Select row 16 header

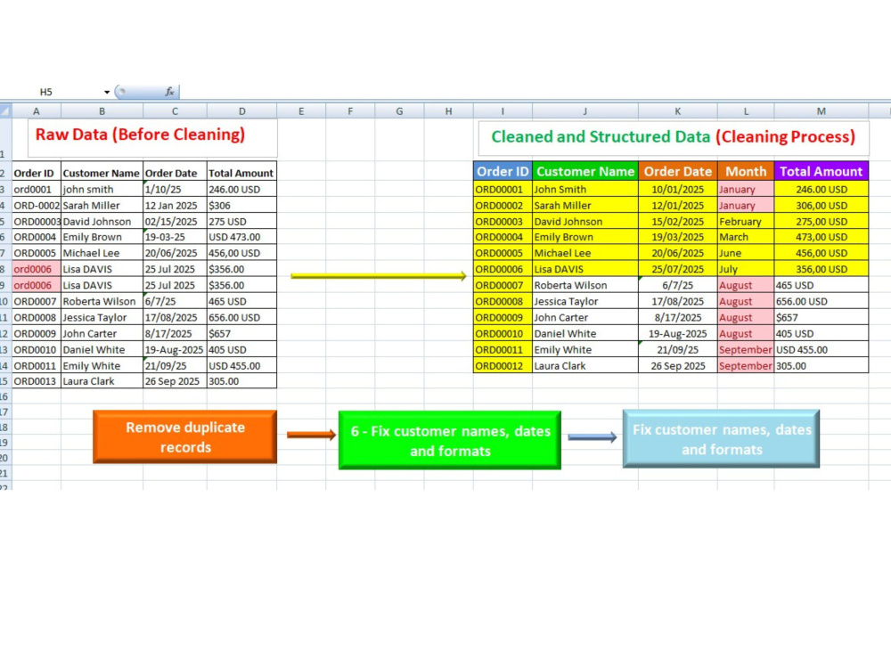tap(5, 396)
